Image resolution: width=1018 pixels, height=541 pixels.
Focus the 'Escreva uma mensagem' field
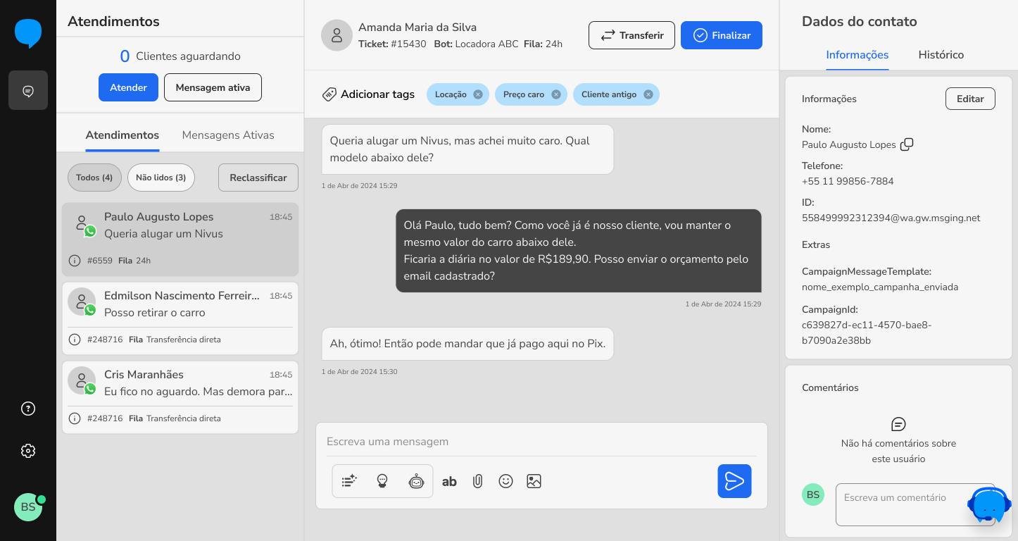[x=541, y=442]
